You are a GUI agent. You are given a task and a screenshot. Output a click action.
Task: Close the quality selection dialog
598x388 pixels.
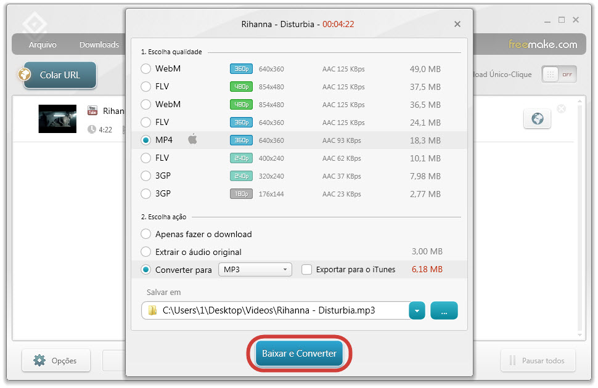click(x=457, y=25)
